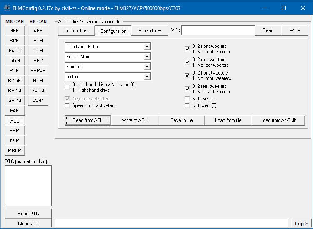The width and height of the screenshot is (313, 229).
Task: Toggle the front woofers checkbox
Action: click(x=187, y=49)
